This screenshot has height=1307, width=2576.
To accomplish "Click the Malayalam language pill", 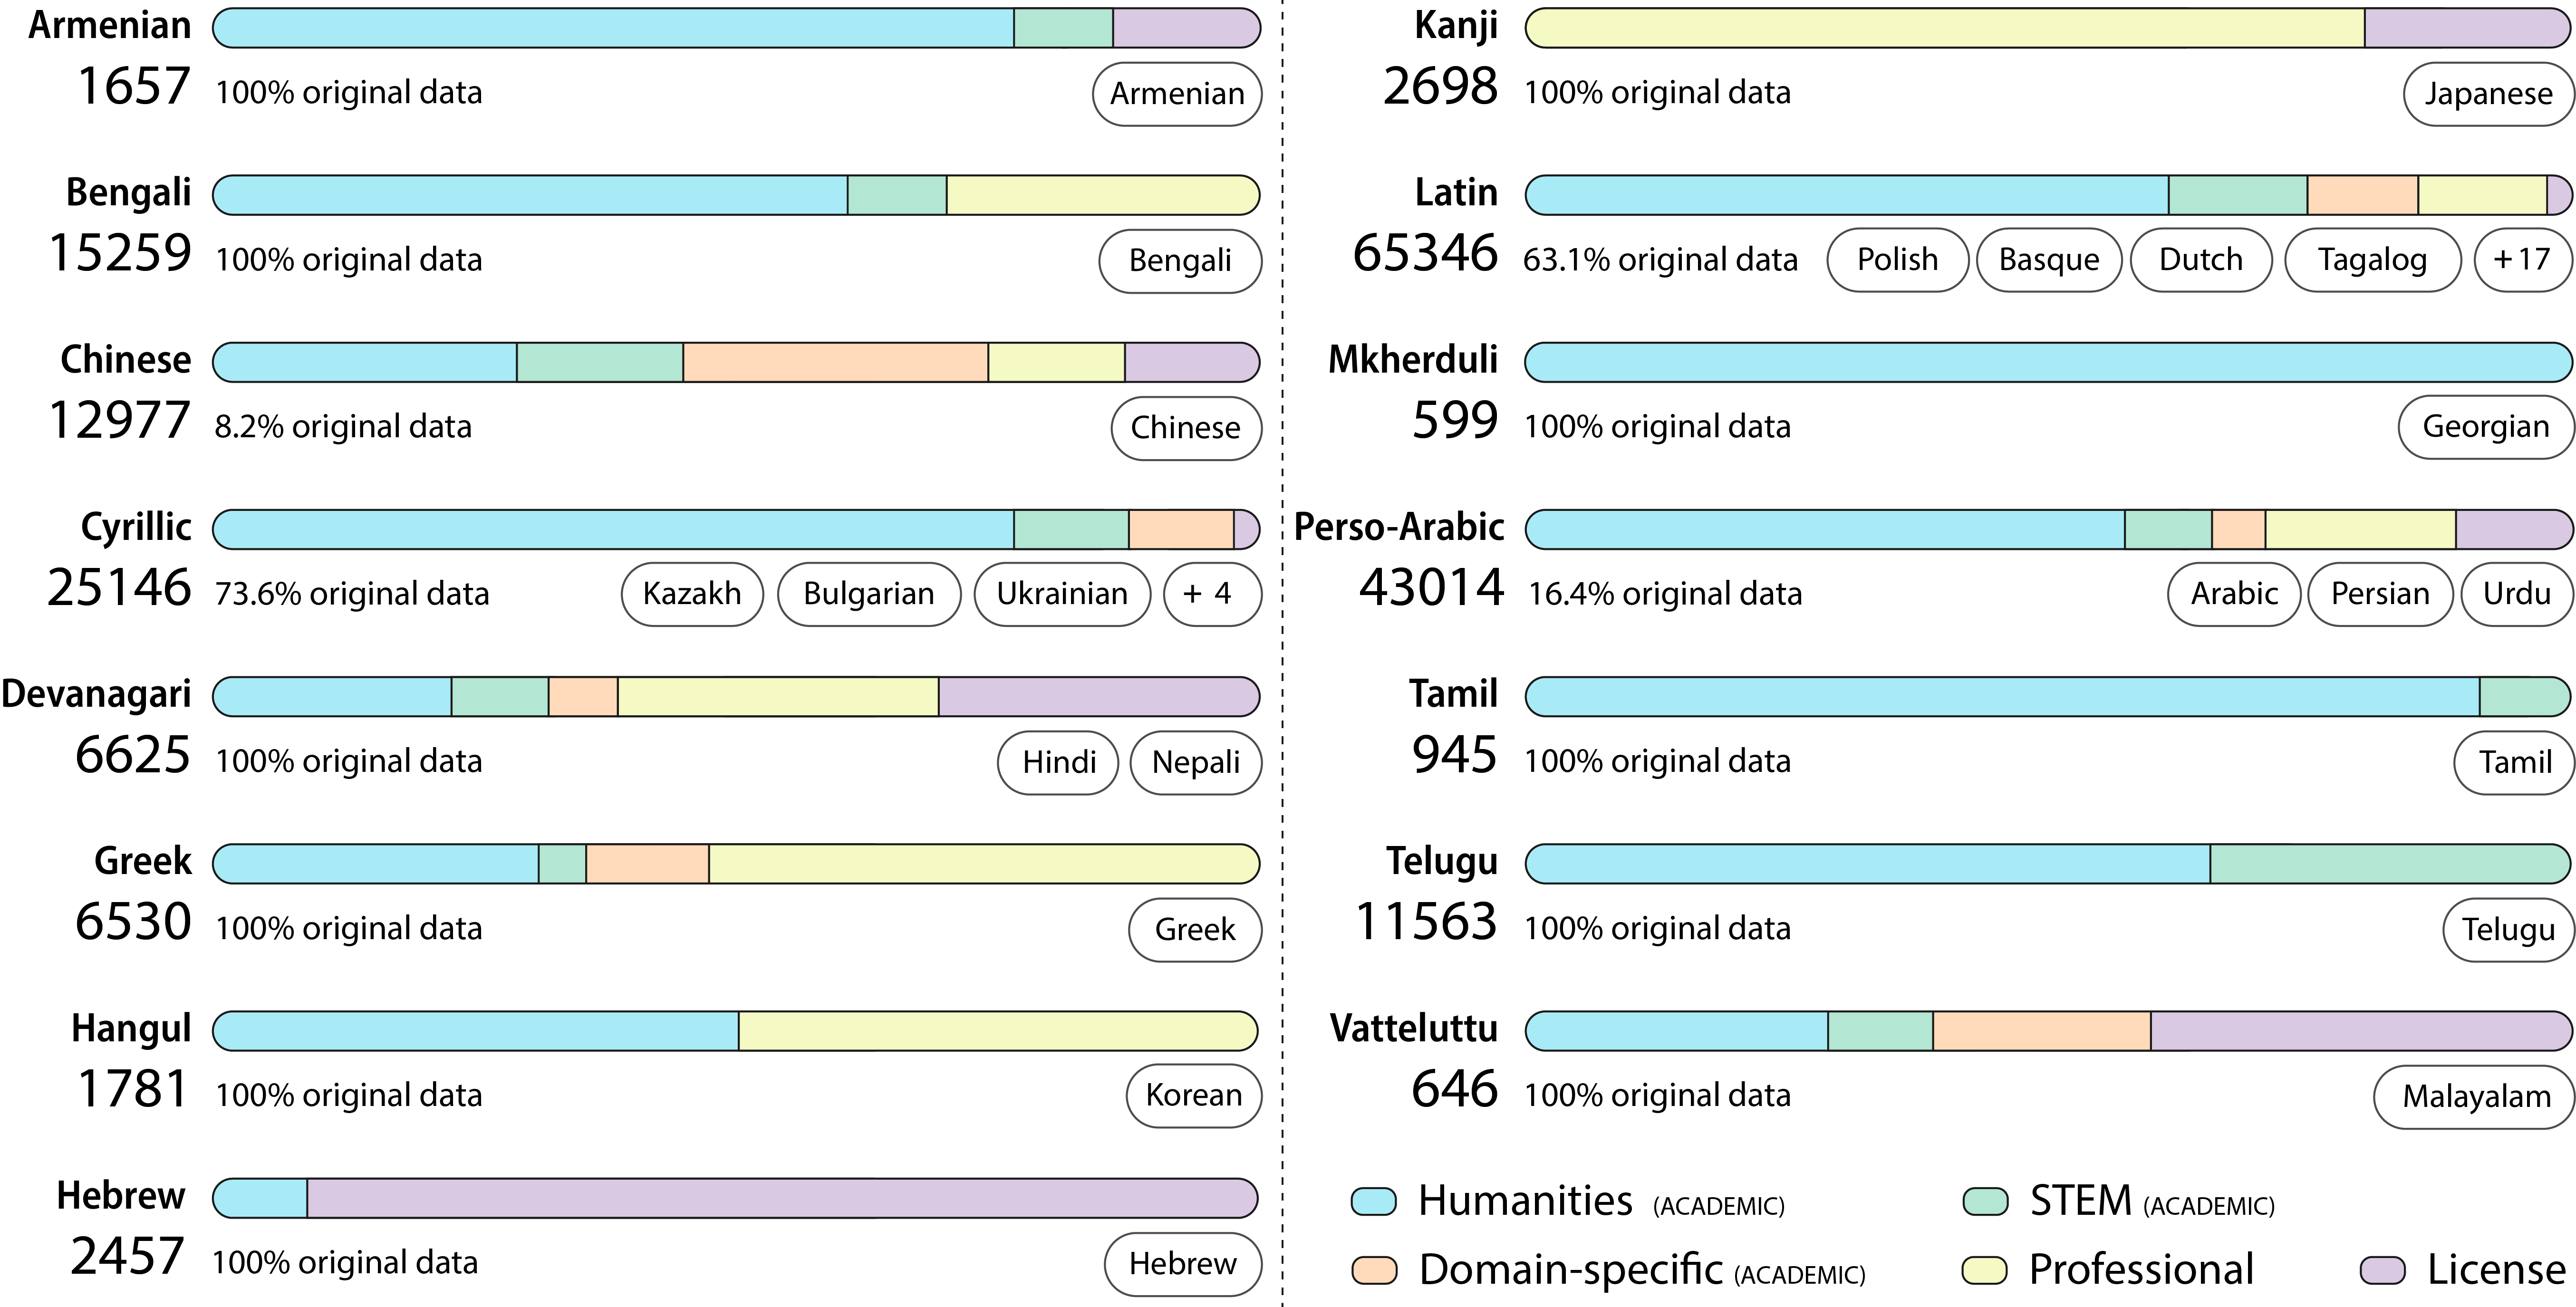I will click(x=2476, y=1097).
